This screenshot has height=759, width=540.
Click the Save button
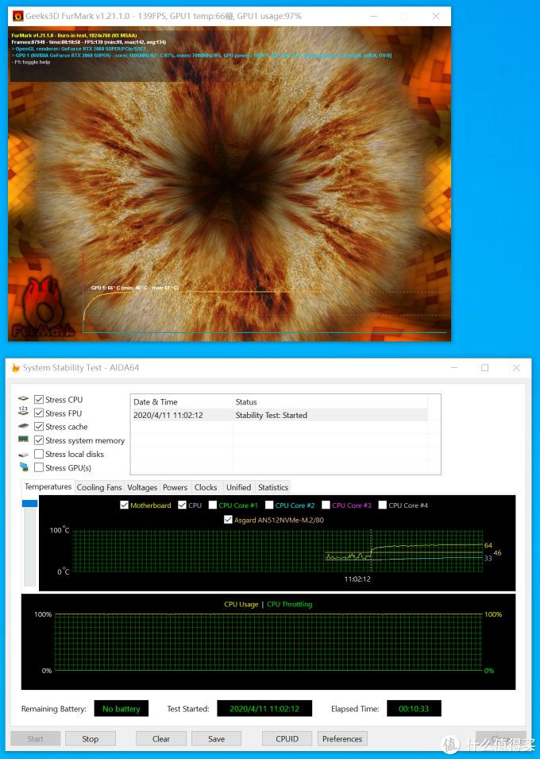216,738
